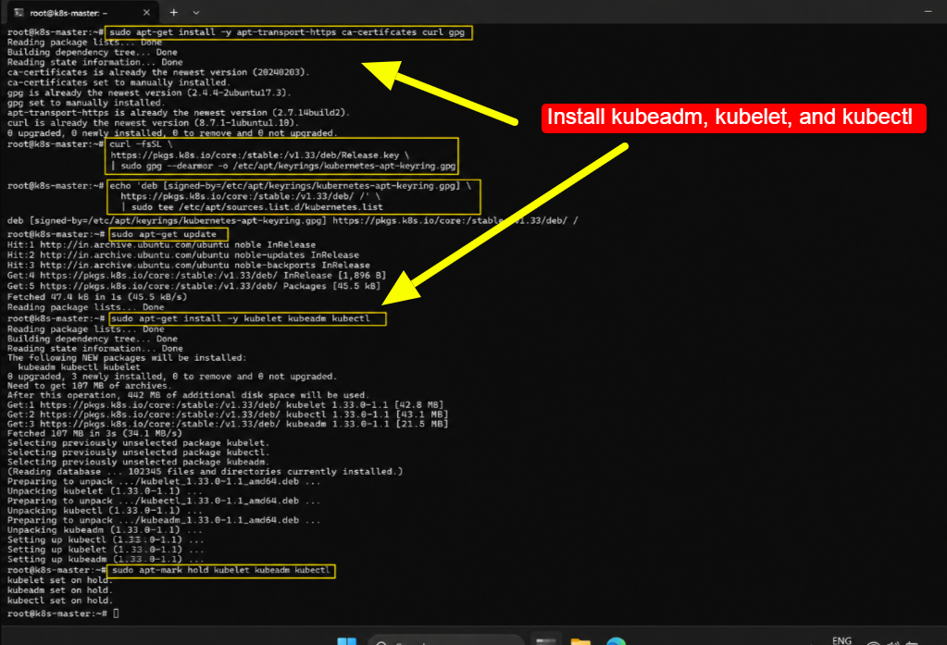Screen dimensions: 947x645
Task: Click 'gpg set to manually installed.' line
Action: point(85,103)
